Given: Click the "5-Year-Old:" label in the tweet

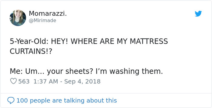Looking at the screenshot, I should (x=29, y=41).
